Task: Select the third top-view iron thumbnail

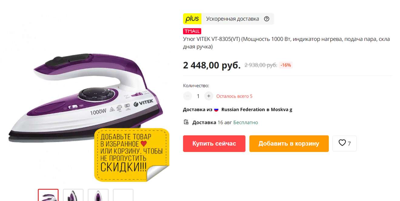Action: pos(98,195)
